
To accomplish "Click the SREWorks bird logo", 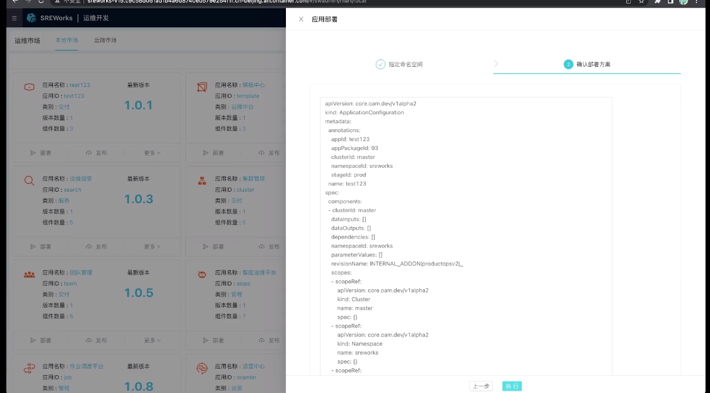I will click(32, 18).
